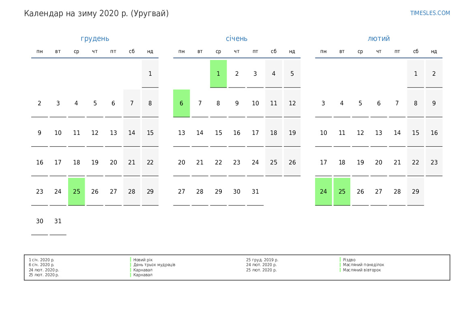Click legend entry 'Різдво'
Viewport: 474px width, 335px height.
click(349, 260)
